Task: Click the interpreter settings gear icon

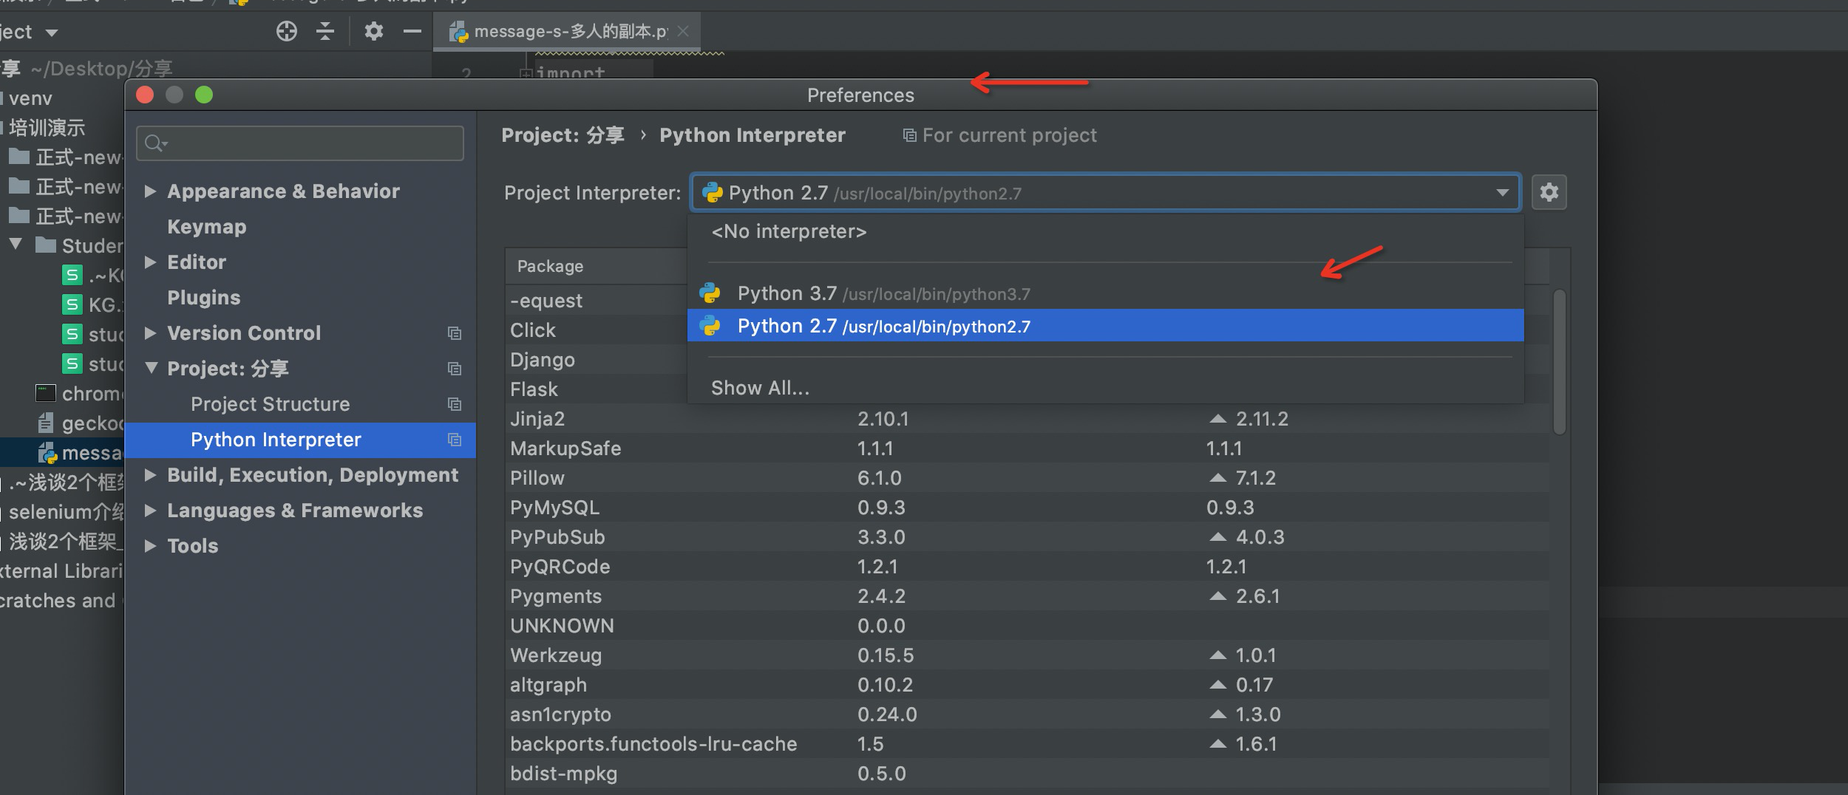Action: click(1549, 193)
